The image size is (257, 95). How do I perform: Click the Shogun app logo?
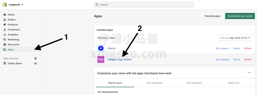point(101,59)
